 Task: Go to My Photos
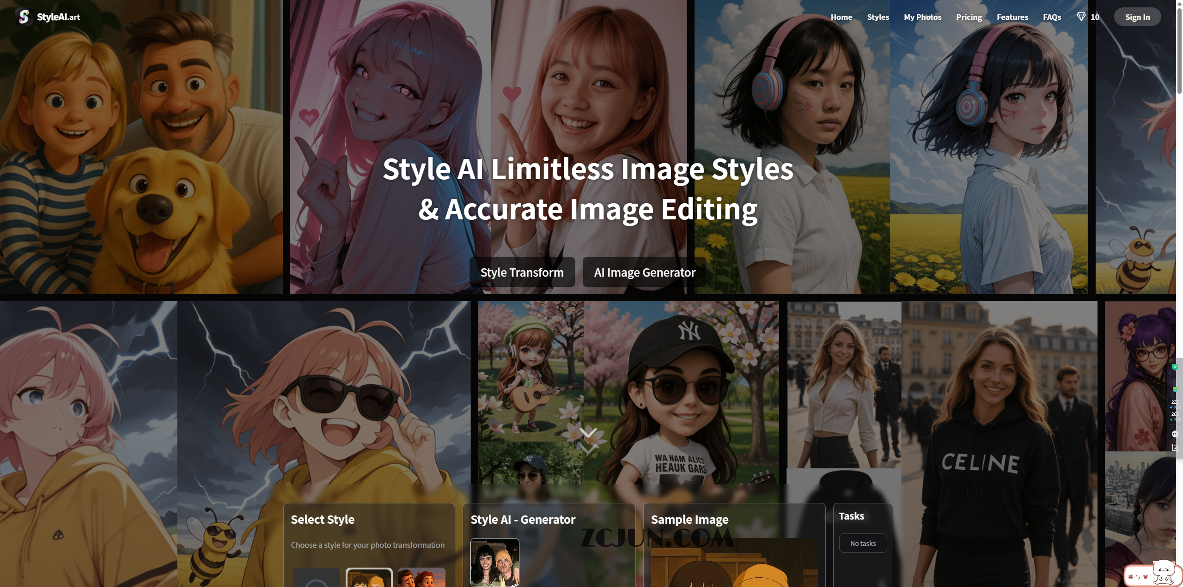point(922,17)
